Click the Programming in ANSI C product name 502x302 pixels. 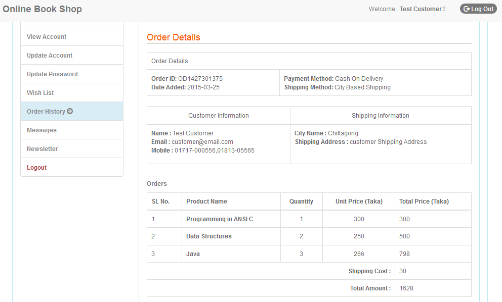coord(219,219)
